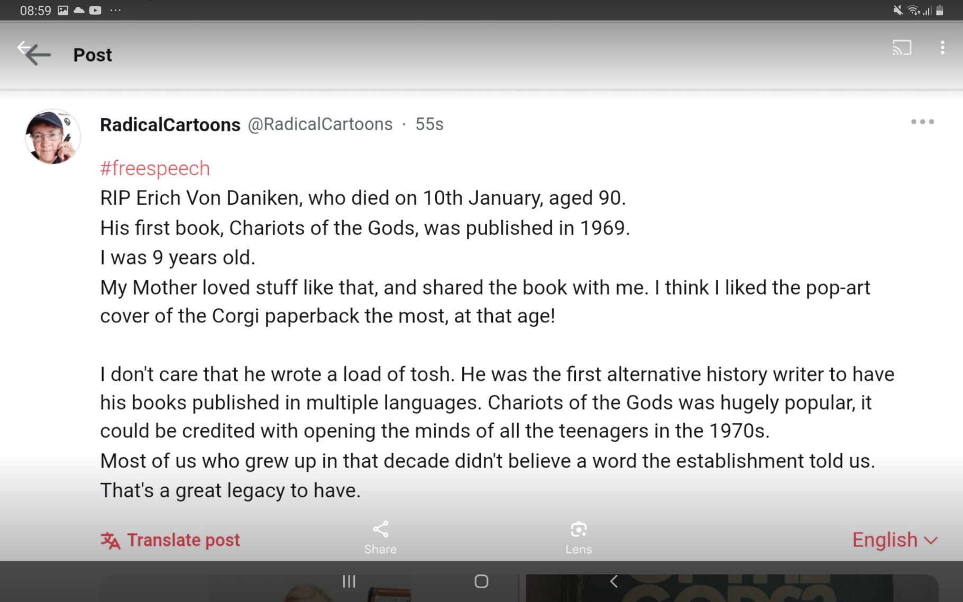
Task: Expand the English language dropdown
Action: [894, 540]
